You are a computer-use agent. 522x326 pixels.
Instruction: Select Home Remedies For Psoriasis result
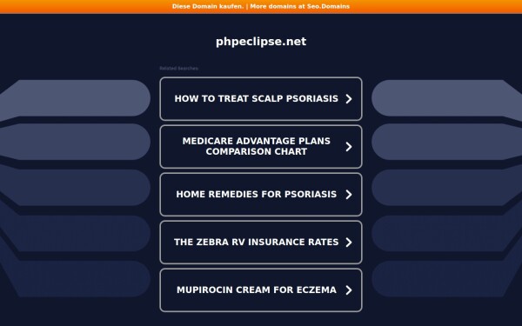pos(261,194)
